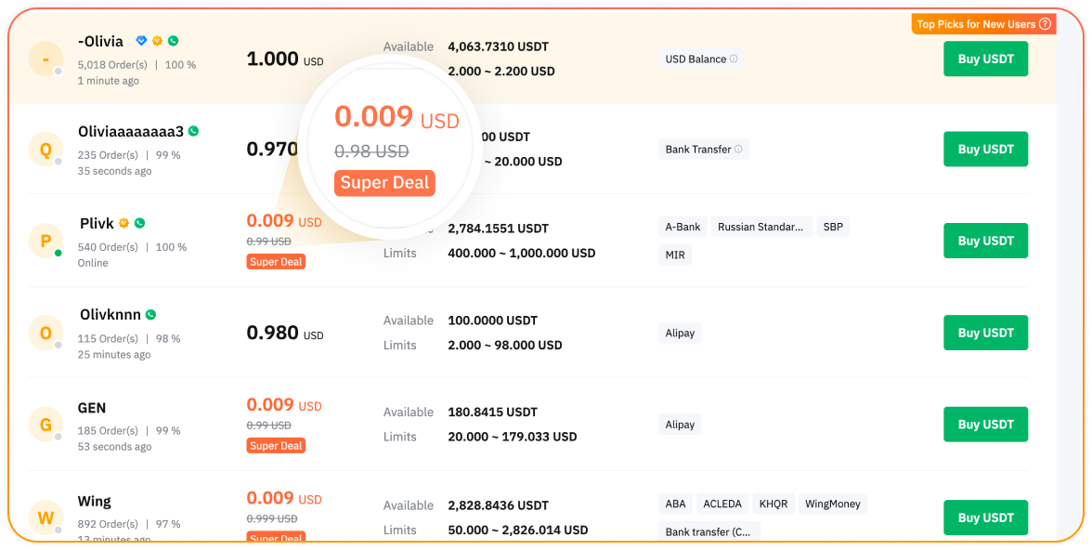Open GEN's orange G avatar

[x=45, y=425]
